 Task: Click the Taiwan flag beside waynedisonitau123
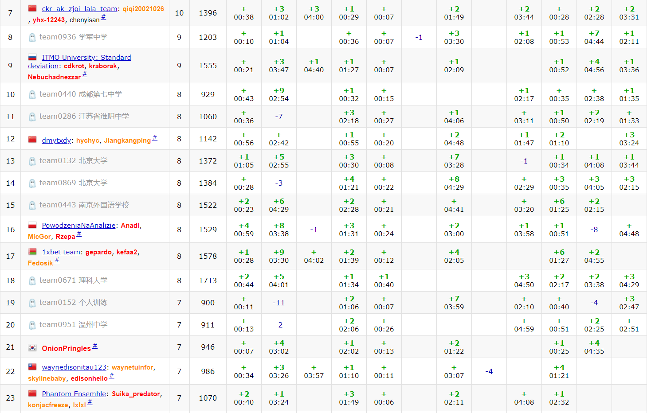(32, 367)
